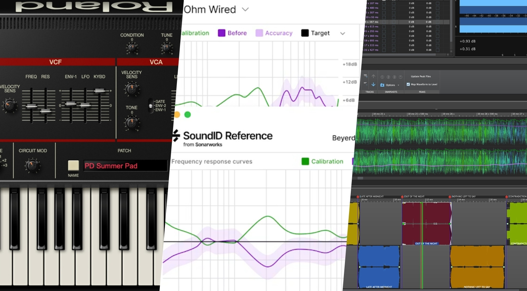Click the VCF VELOCITY SENS knob
This screenshot has height=291, width=527.
(10, 105)
